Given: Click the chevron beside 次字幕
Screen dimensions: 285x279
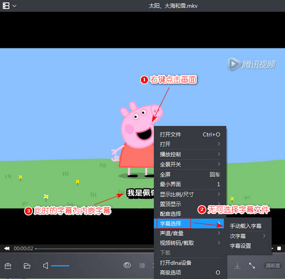Looking at the screenshot, I should point(264,236).
